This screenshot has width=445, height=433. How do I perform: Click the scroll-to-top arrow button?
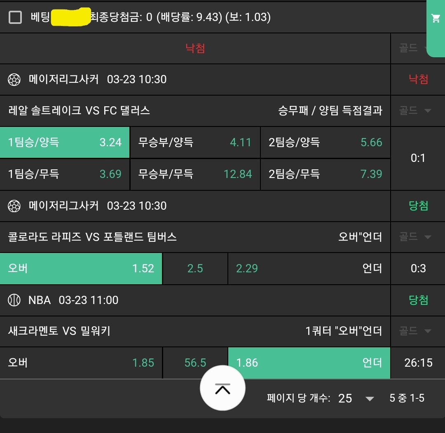(222, 388)
